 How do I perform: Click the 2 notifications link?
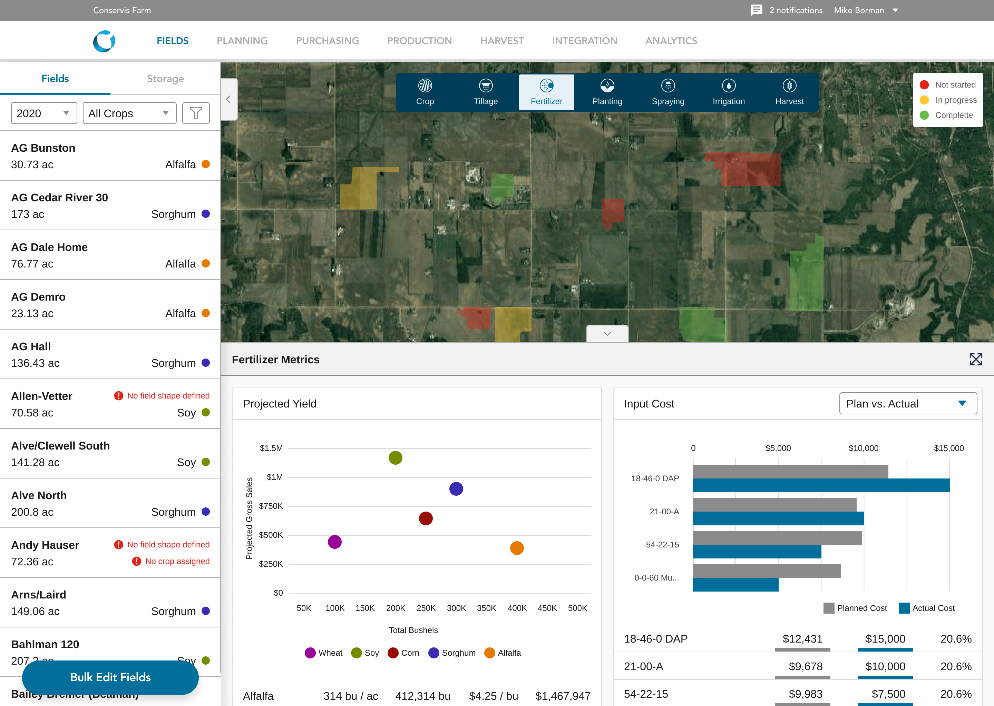pyautogui.click(x=796, y=10)
